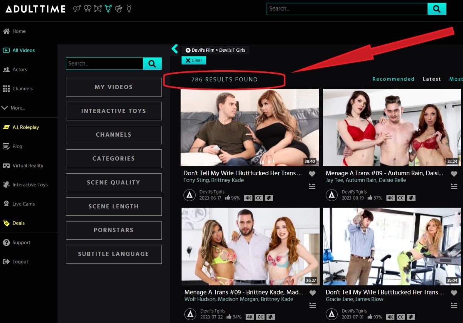This screenshot has width=463, height=323.
Task: Favorite the 38:40 video with its heart icon
Action: 312,174
